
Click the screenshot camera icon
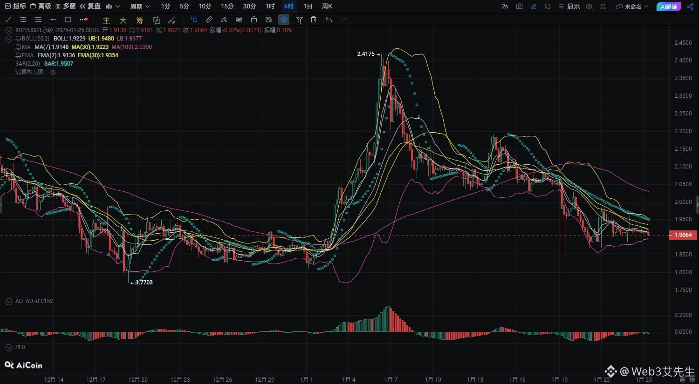tap(519, 7)
